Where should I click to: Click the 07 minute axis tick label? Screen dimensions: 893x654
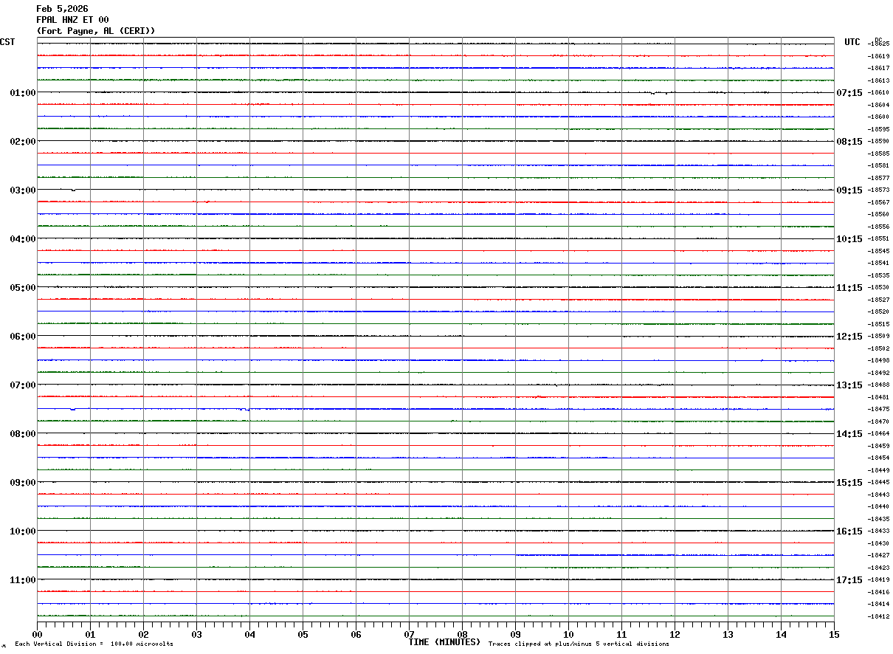point(410,634)
